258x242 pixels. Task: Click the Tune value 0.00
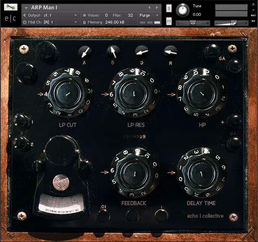197,15
